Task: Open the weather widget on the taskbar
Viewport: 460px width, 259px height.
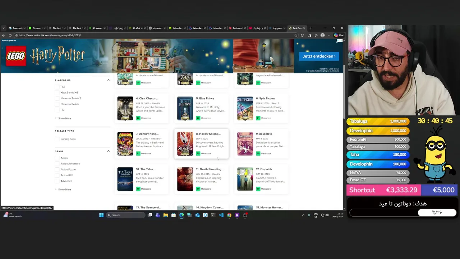Action: (13, 215)
